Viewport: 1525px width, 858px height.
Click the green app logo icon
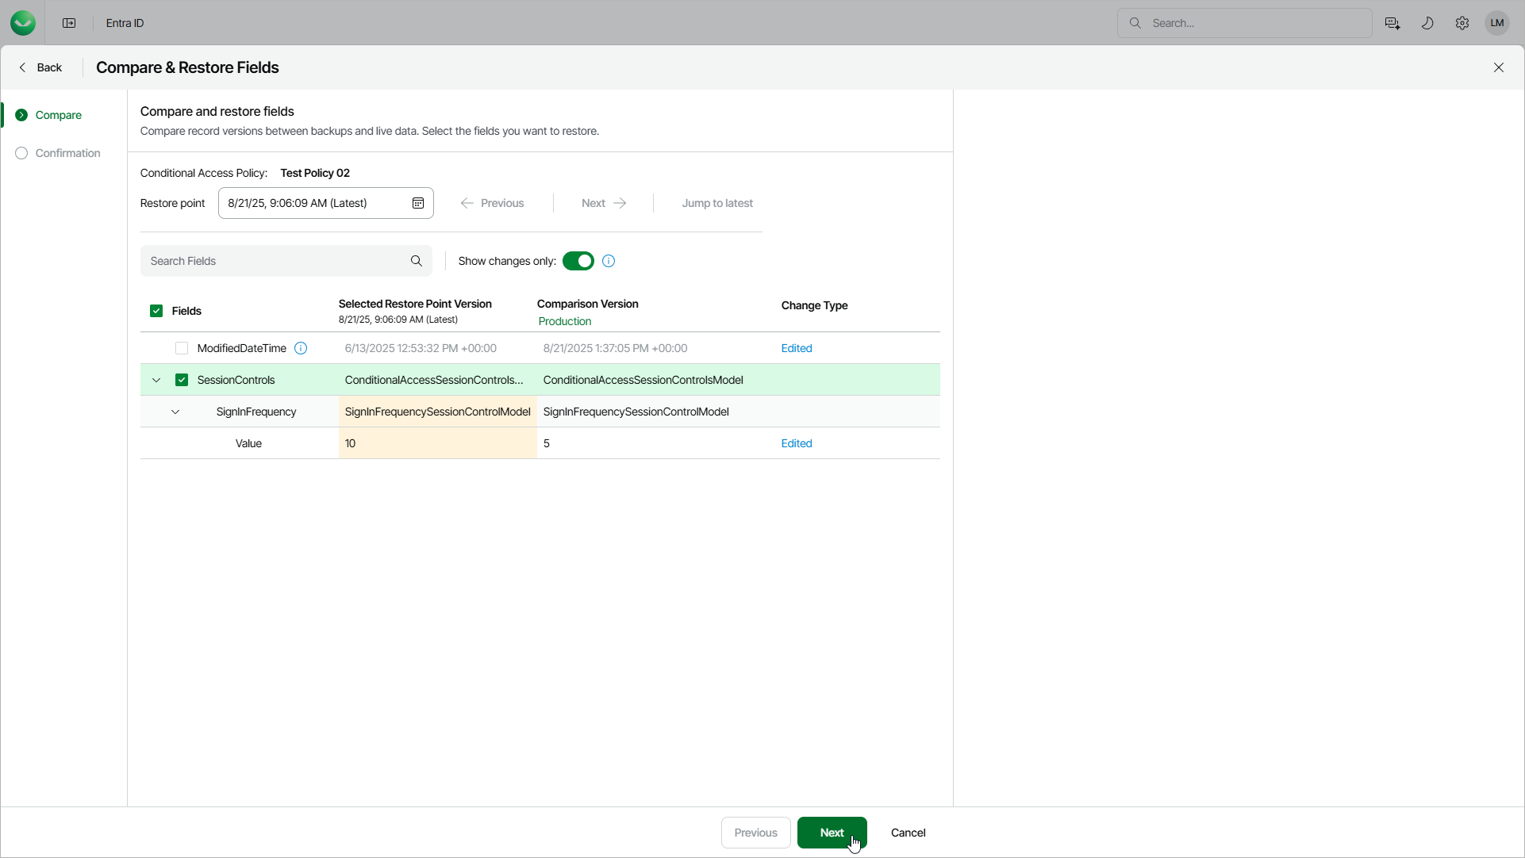pyautogui.click(x=23, y=23)
